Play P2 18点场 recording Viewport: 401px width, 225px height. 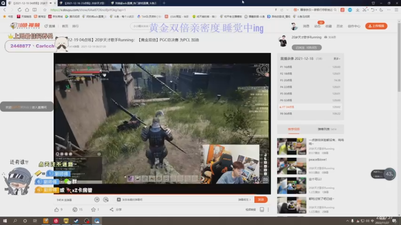(x=310, y=73)
